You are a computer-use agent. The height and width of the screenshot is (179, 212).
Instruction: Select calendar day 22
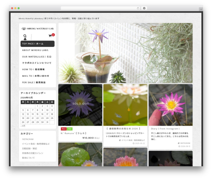pyautogui.click(x=37, y=118)
